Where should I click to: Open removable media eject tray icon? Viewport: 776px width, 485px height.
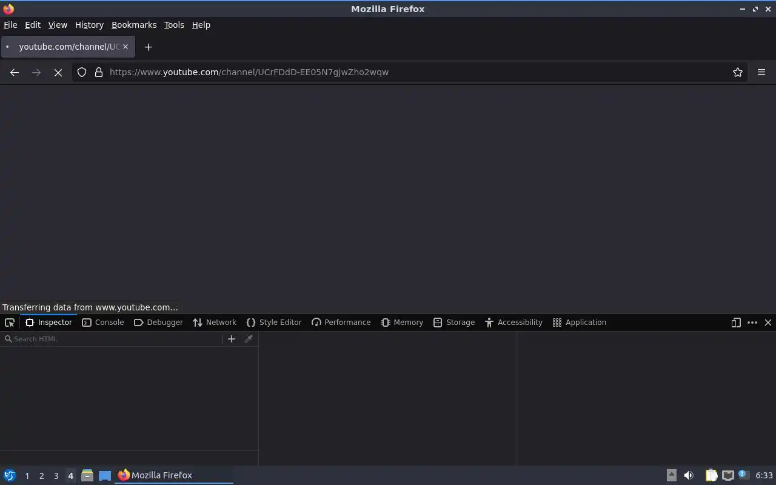[672, 475]
